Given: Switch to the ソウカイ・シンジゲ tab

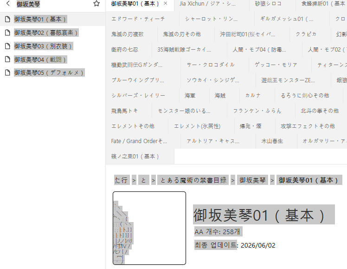Looking at the screenshot, I should pos(218,80).
